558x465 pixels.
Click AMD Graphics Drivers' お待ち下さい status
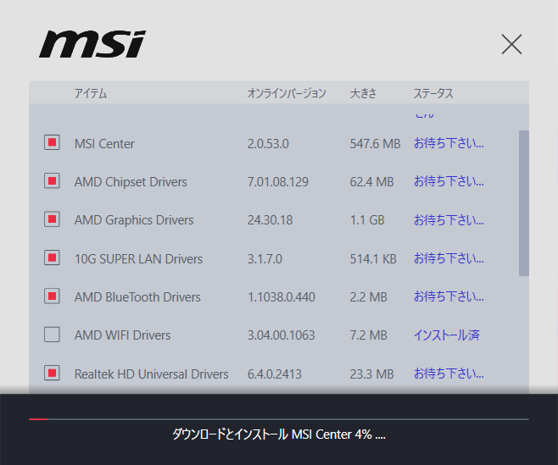point(449,219)
